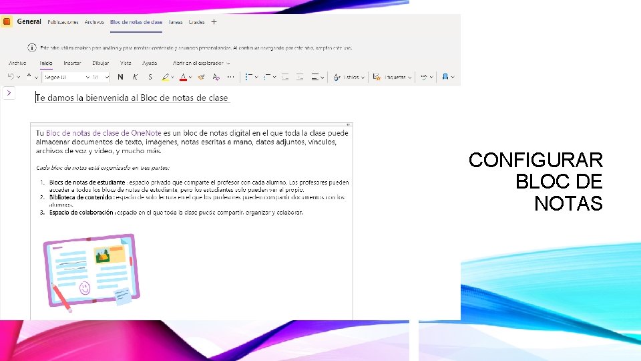This screenshot has height=361, width=641.
Task: Switch to the Grades tab
Action: tap(196, 22)
